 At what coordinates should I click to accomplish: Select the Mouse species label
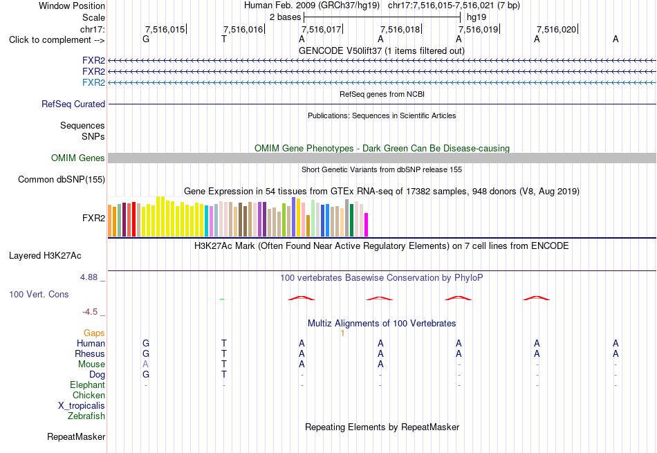click(91, 364)
